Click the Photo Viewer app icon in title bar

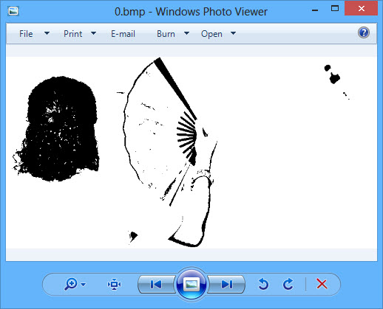pos(13,11)
